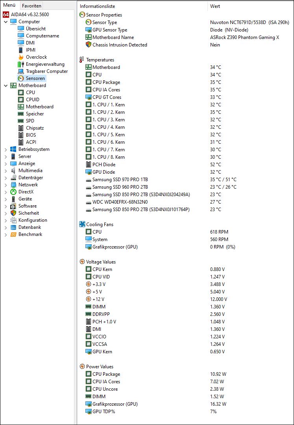
Task: Expand the Software tree node
Action: pyautogui.click(x=6, y=206)
